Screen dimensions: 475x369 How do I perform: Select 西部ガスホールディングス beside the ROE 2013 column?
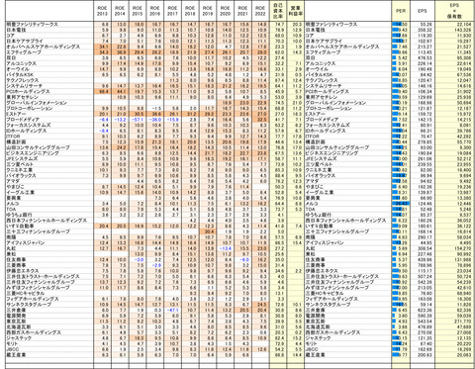[34, 332]
